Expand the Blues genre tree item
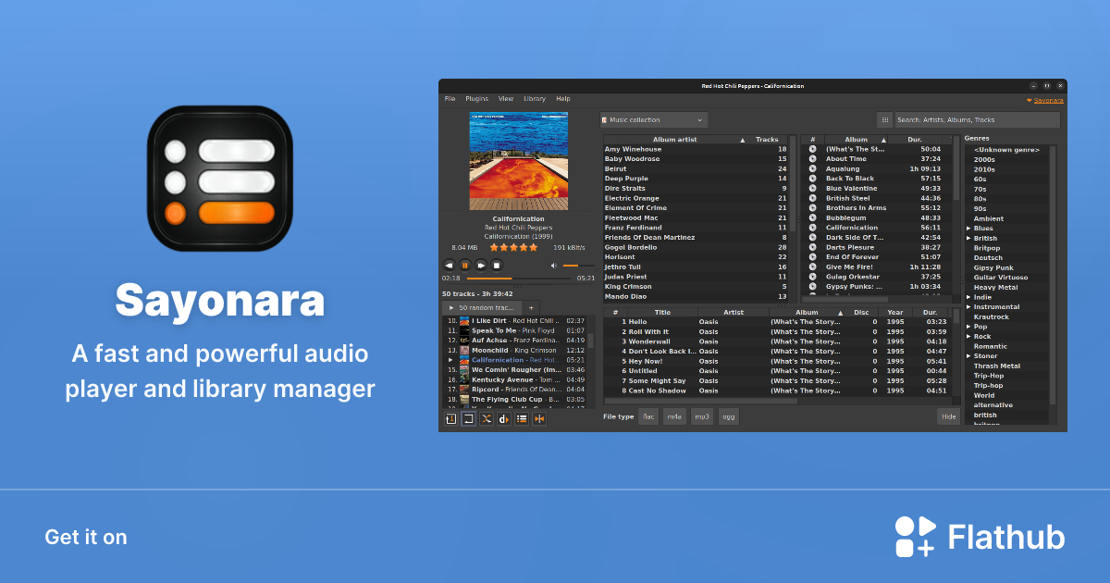The width and height of the screenshot is (1110, 583). tap(968, 229)
